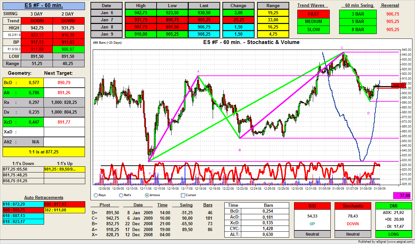
Task: Select the 8 BAR swing box
Action: [x=358, y=29]
